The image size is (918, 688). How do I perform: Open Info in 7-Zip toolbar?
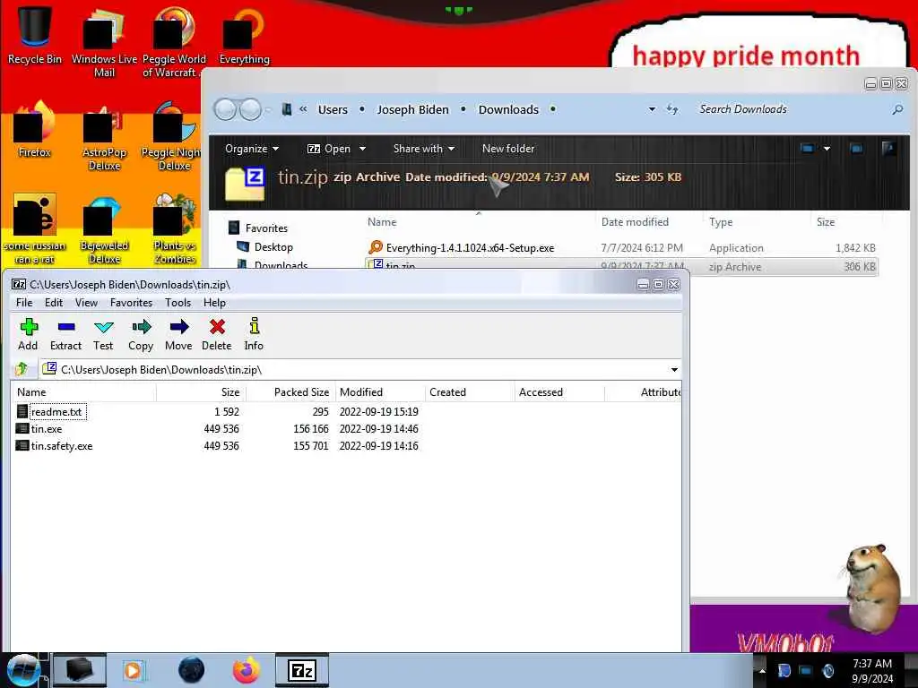[254, 334]
